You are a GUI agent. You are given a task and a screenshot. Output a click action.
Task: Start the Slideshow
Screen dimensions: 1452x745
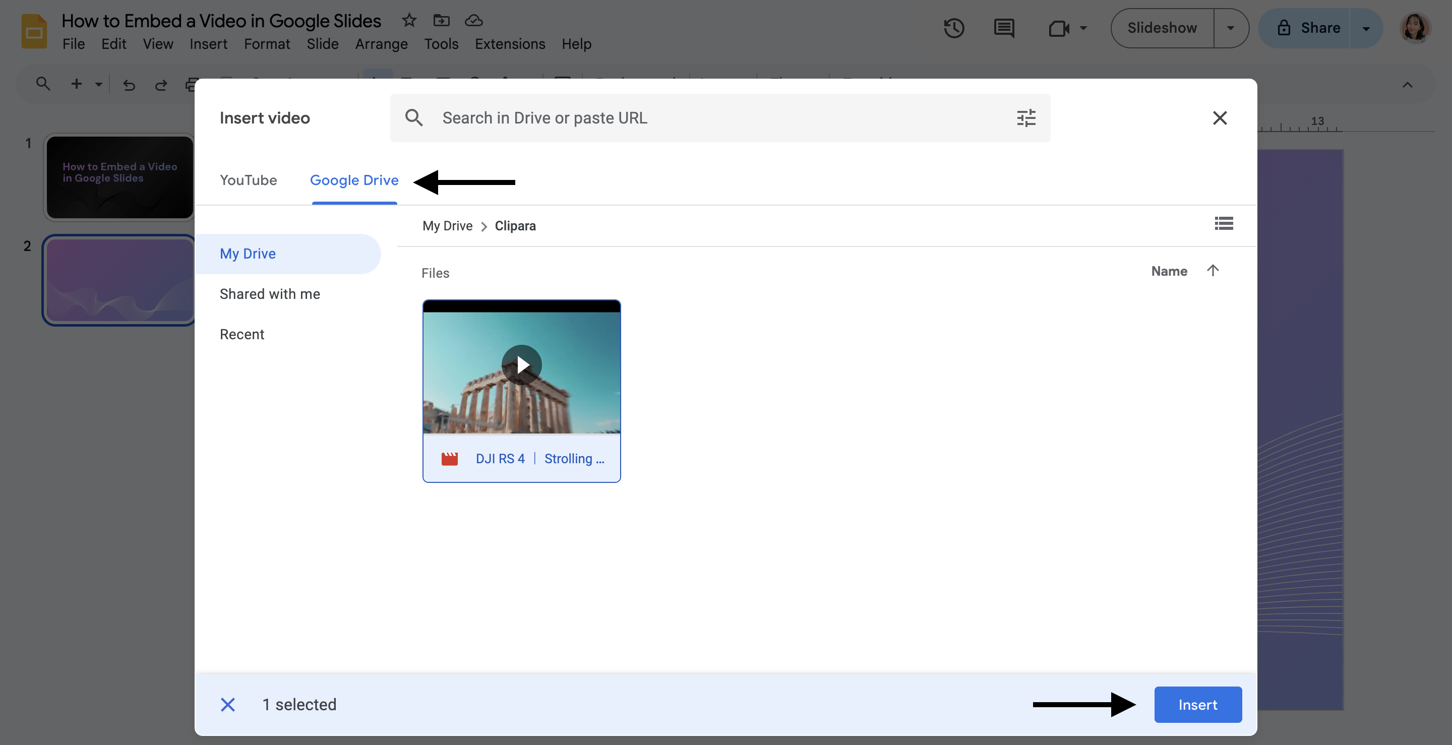1162,28
